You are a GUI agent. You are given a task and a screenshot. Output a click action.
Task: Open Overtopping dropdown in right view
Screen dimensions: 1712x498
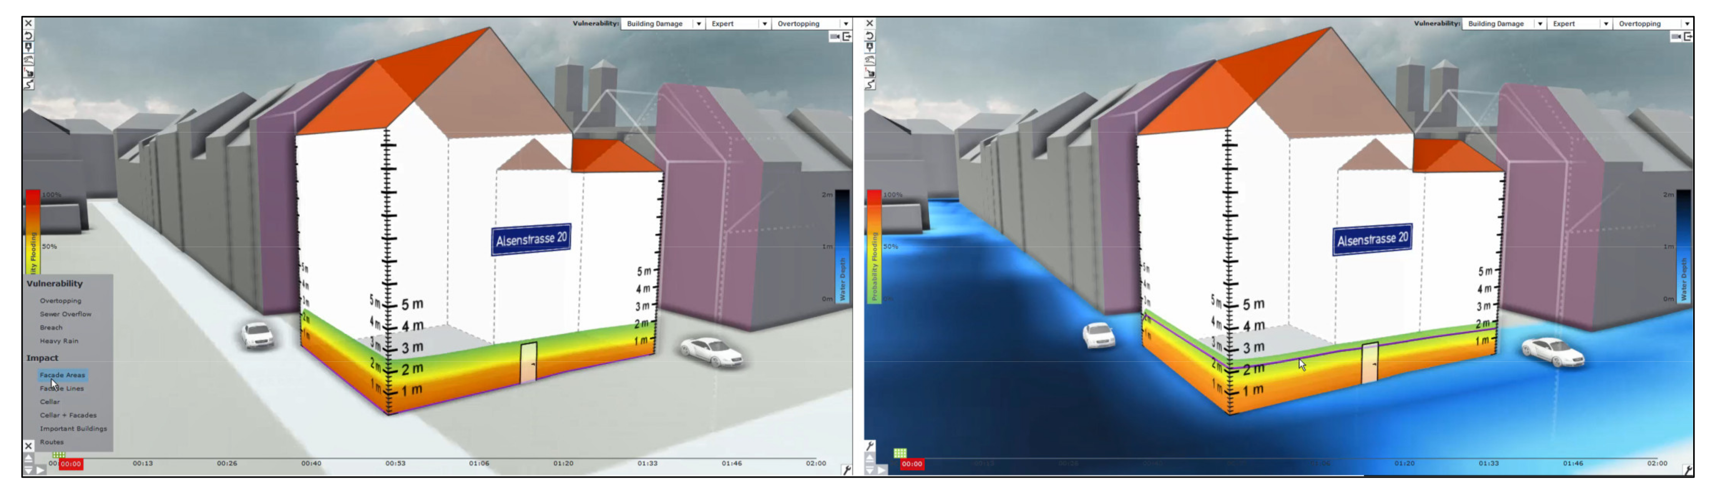(x=1687, y=24)
